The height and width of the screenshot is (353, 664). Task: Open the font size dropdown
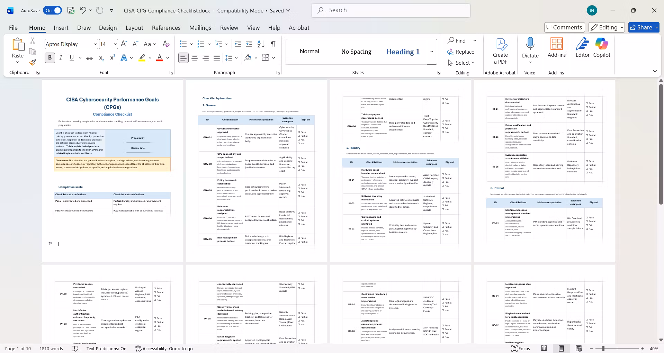115,44
